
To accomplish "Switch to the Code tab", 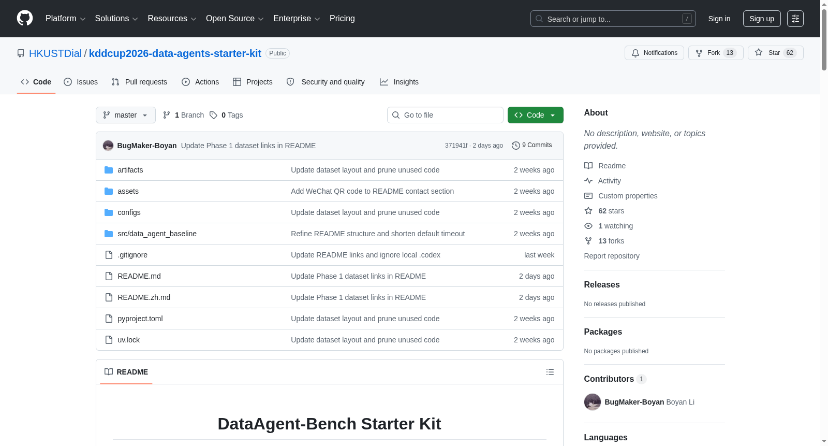I will point(36,82).
